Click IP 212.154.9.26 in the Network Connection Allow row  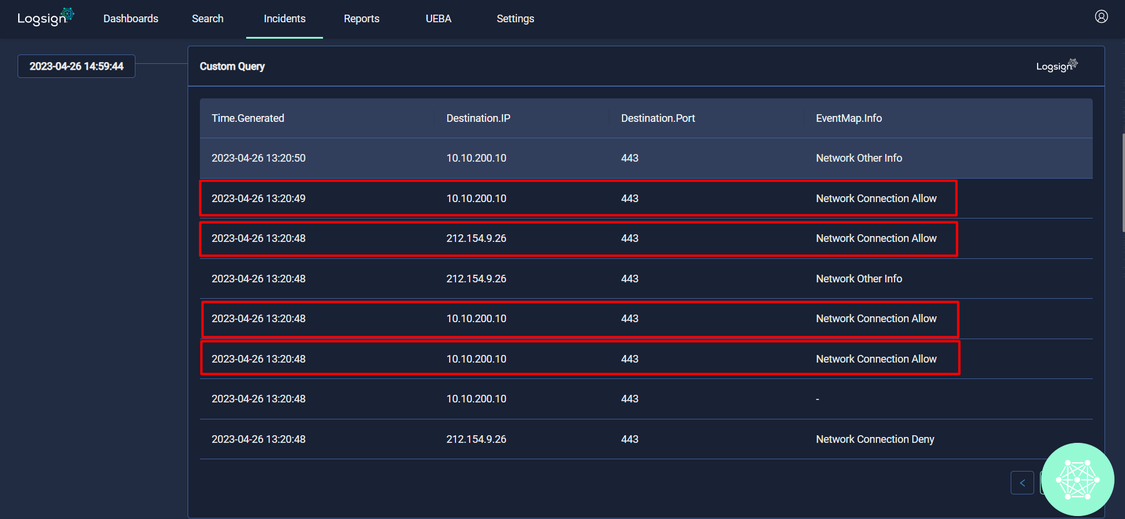476,238
